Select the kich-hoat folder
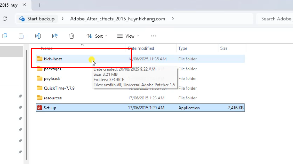293x164 pixels. (140, 59)
